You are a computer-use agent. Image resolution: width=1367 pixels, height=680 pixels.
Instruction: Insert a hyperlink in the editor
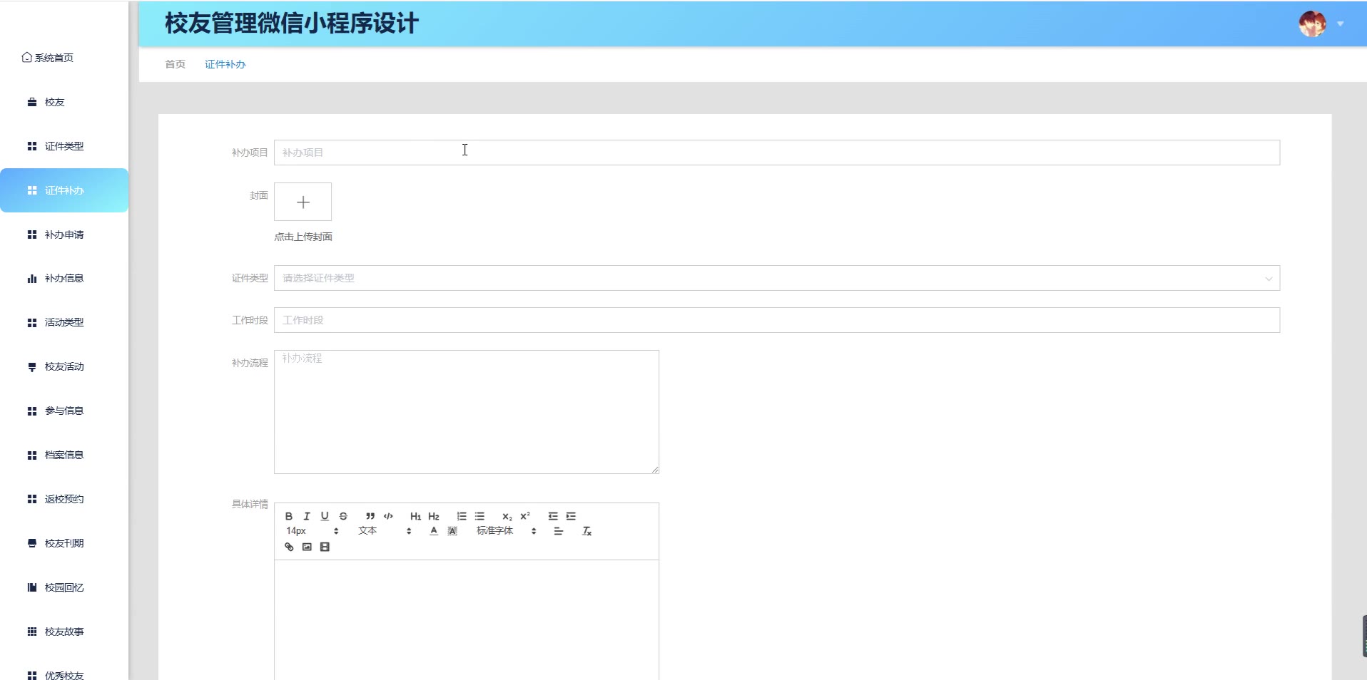tap(289, 547)
